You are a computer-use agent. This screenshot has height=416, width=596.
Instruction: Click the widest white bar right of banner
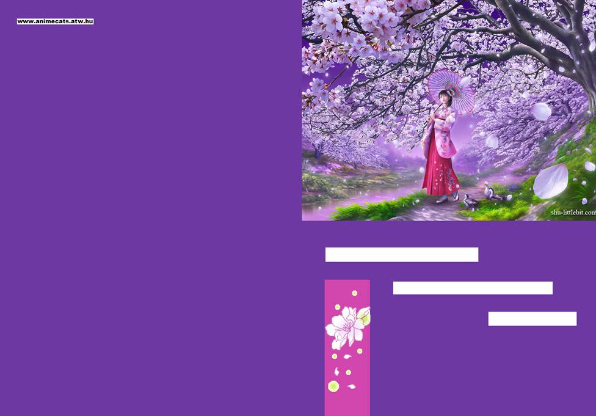pyautogui.click(x=473, y=288)
